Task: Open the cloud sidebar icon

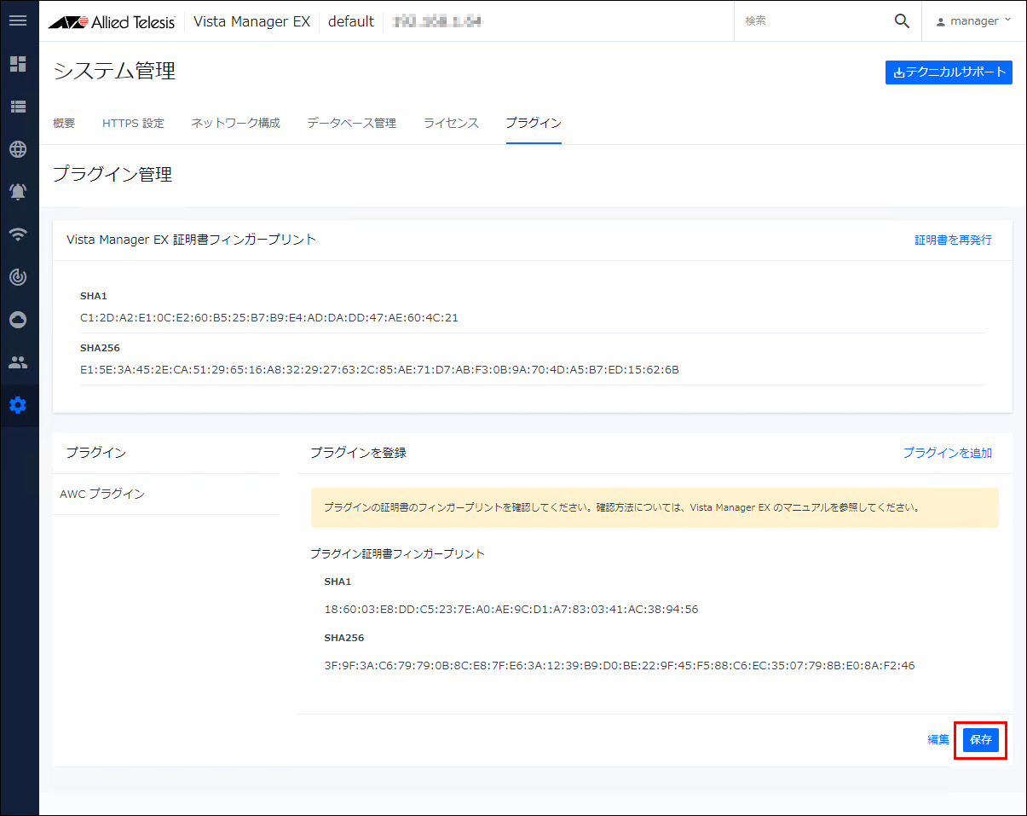Action: pos(18,320)
